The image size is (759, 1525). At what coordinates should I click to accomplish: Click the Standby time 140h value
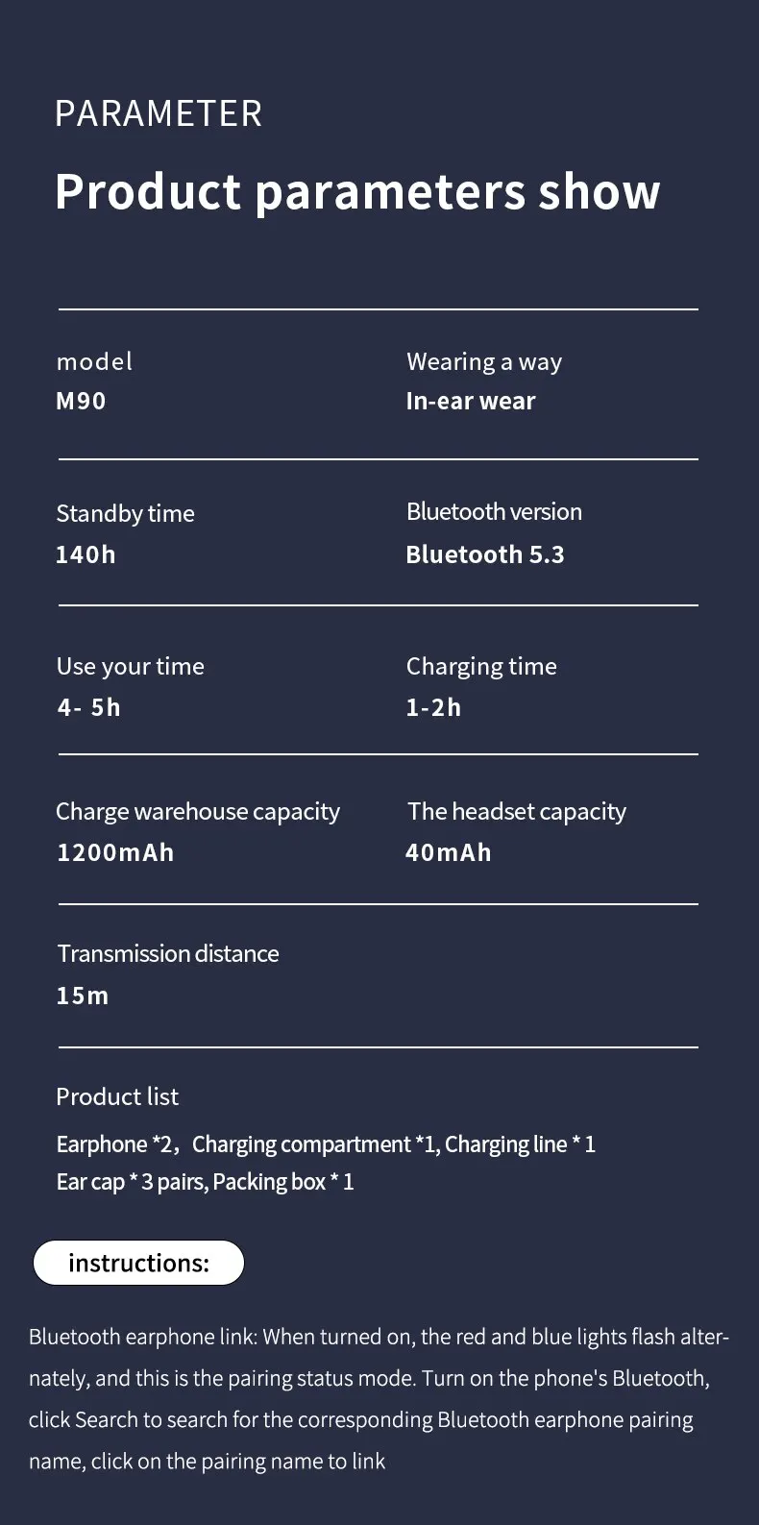tap(86, 554)
